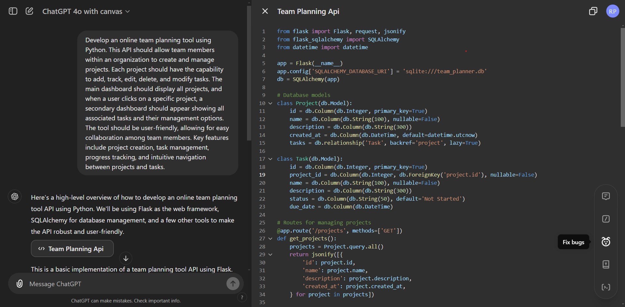Click 'ChatGPT can make mistakes' disclaimer text
The height and width of the screenshot is (307, 625).
click(126, 301)
